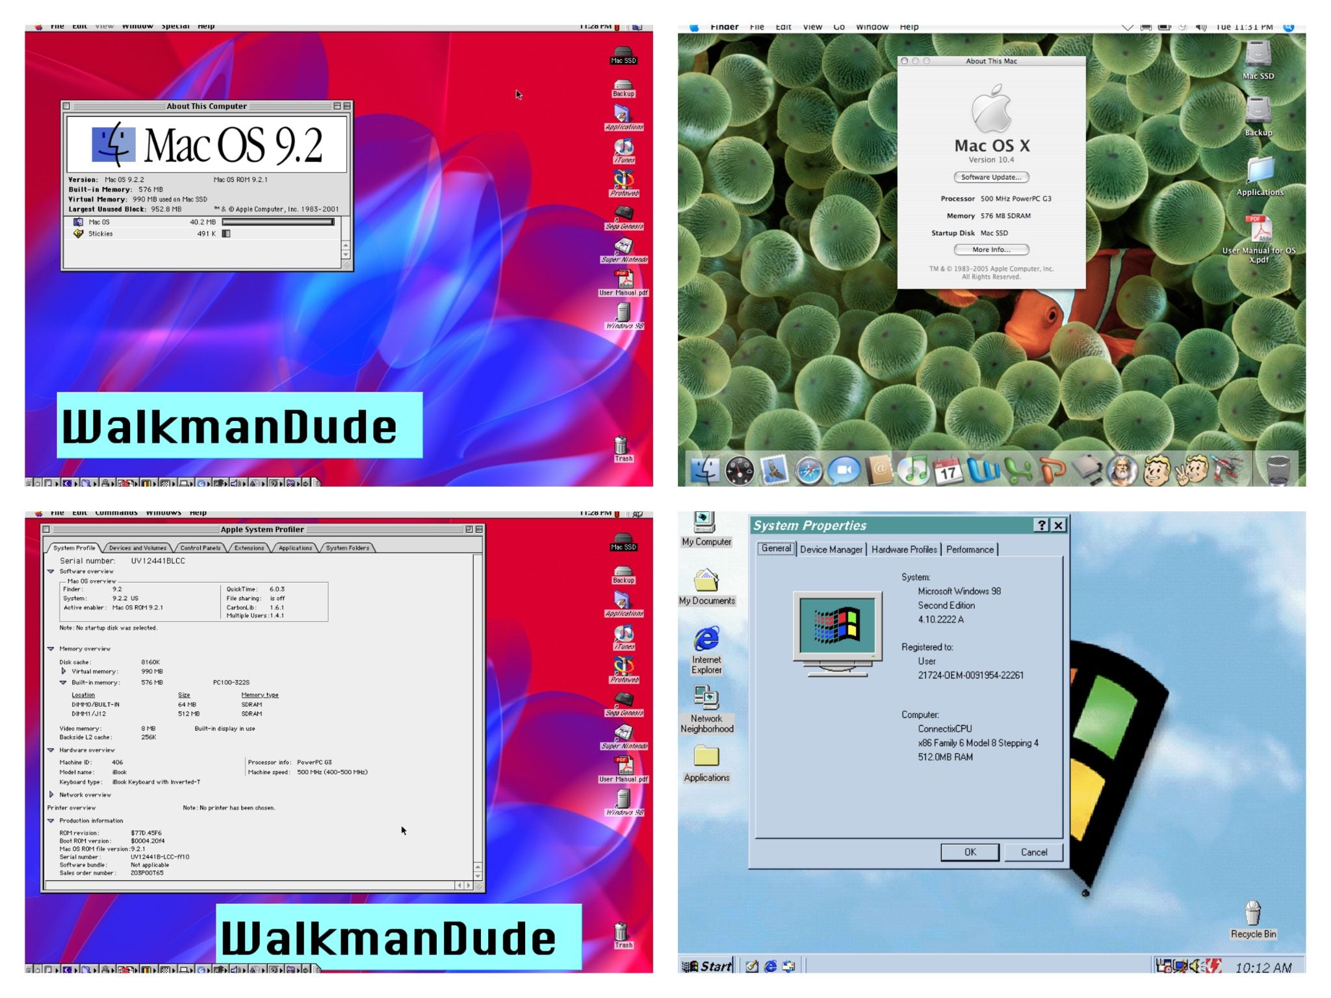Open iChat in the dock
1331x998 pixels.
(x=844, y=470)
